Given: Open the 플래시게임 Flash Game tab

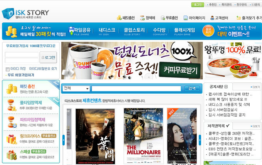Looking at the screenshot, I should pyautogui.click(x=184, y=31).
